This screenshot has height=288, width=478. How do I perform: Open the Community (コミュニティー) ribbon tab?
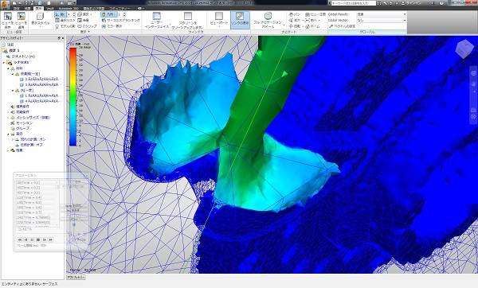(119, 8)
